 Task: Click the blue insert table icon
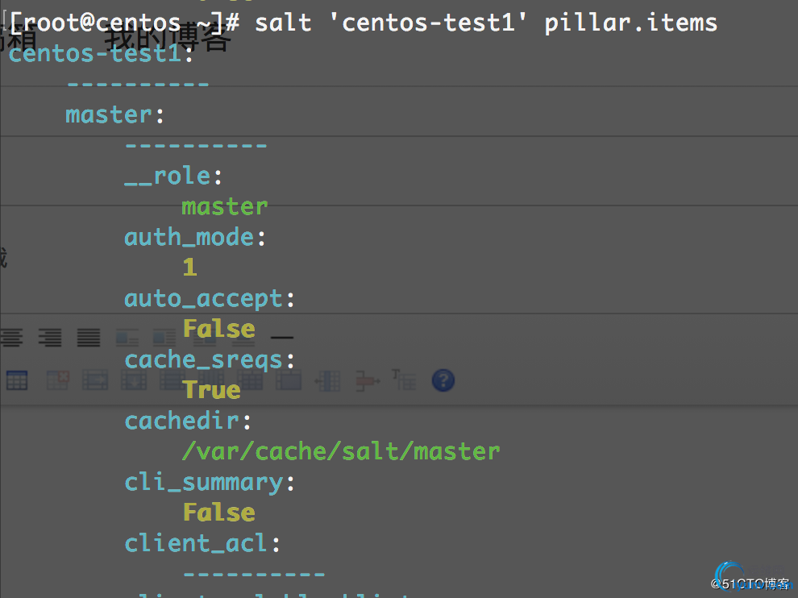(17, 380)
